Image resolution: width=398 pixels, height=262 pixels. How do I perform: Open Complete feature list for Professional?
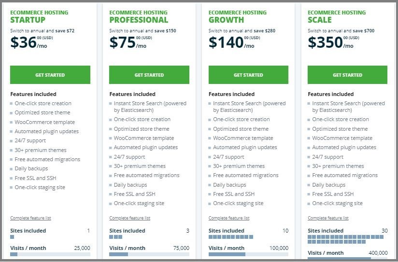[x=130, y=218]
